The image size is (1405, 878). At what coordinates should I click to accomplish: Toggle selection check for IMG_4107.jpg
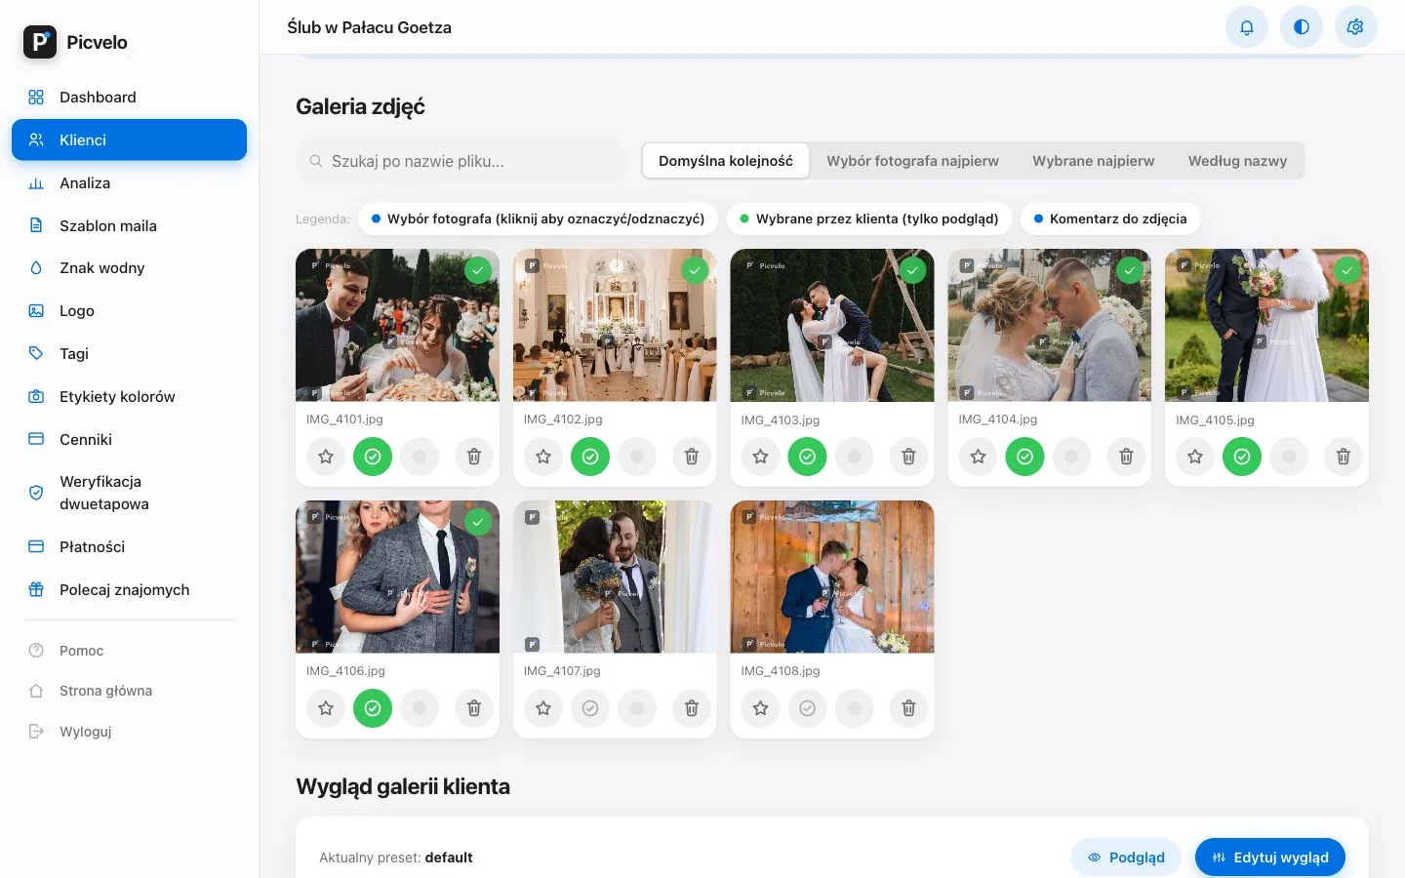click(x=590, y=708)
